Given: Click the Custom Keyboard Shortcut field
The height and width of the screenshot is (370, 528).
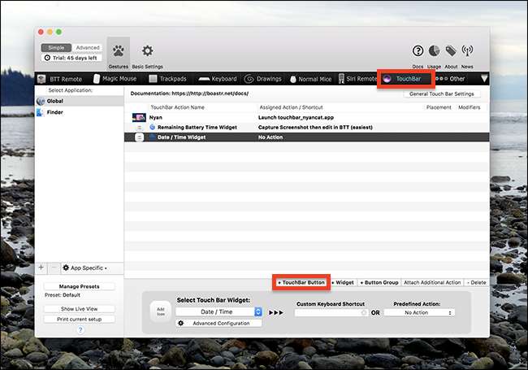Looking at the screenshot, I should tap(331, 313).
